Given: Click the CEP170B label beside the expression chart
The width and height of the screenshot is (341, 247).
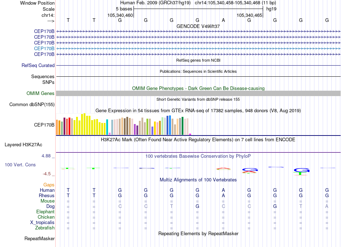Looking at the screenshot, I should [x=44, y=125].
